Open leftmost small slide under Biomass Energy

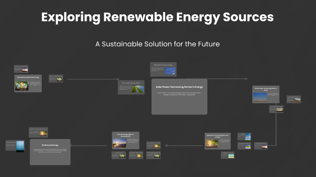(x=118, y=155)
